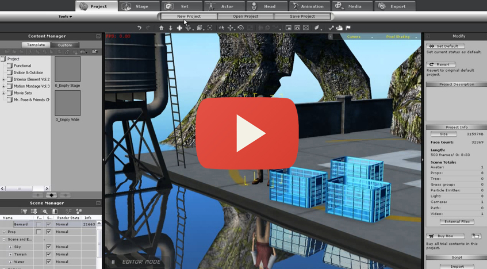Select the Move (cross arrows) tool
The width and height of the screenshot is (487, 269).
point(179,28)
